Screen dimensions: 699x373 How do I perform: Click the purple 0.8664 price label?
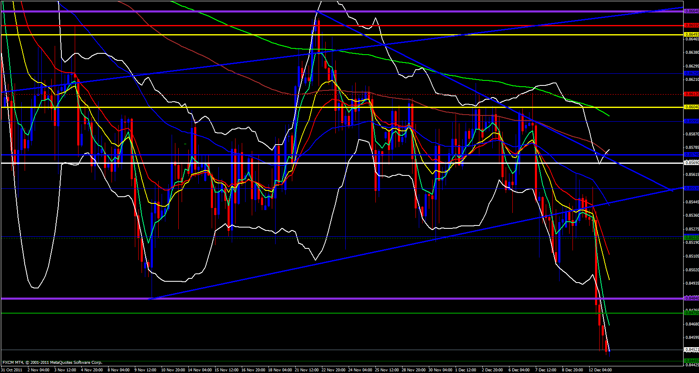click(x=691, y=11)
